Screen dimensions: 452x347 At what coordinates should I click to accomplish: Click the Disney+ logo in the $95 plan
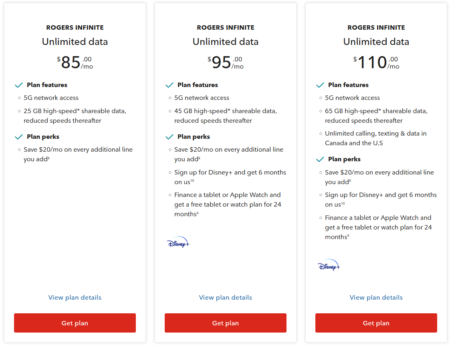pyautogui.click(x=178, y=243)
